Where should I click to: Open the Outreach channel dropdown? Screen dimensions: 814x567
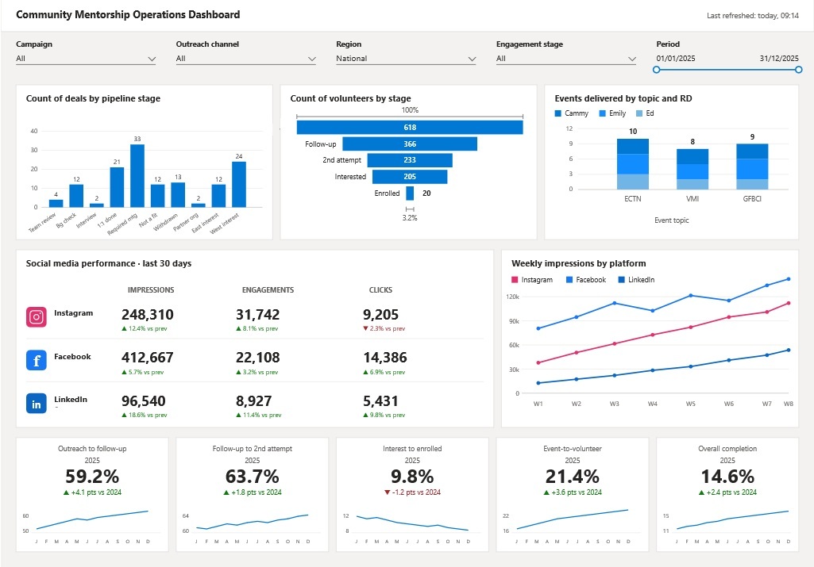point(245,59)
